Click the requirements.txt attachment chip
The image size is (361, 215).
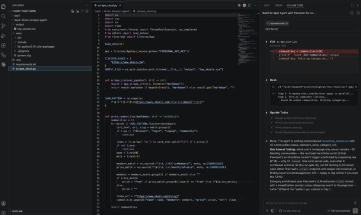pos(277,23)
